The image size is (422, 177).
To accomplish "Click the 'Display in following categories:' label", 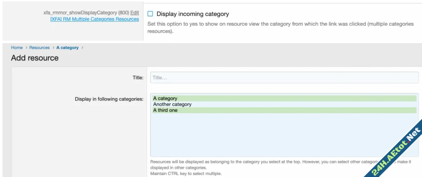I will coord(109,99).
